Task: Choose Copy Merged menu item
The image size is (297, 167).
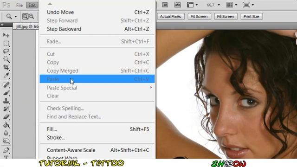Action: tap(97, 71)
